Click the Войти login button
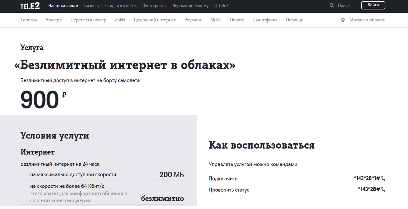Image resolution: width=408 pixels, height=209 pixels. coord(373,5)
